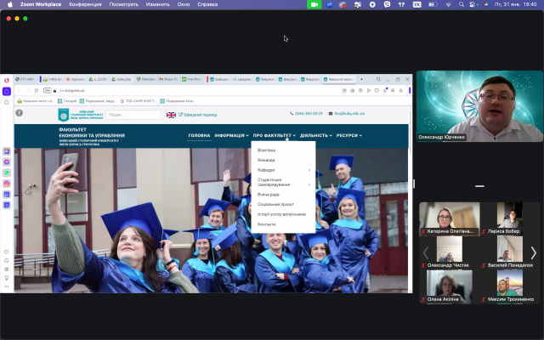Click the Швидкий перехід link
This screenshot has height=340, width=544.
pos(199,114)
